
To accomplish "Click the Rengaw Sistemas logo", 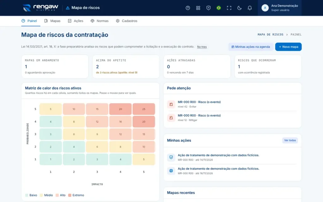I will (41, 8).
